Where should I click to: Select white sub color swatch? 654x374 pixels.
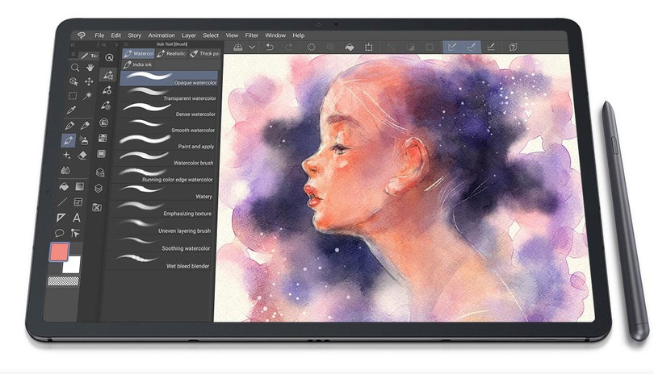[x=72, y=265]
